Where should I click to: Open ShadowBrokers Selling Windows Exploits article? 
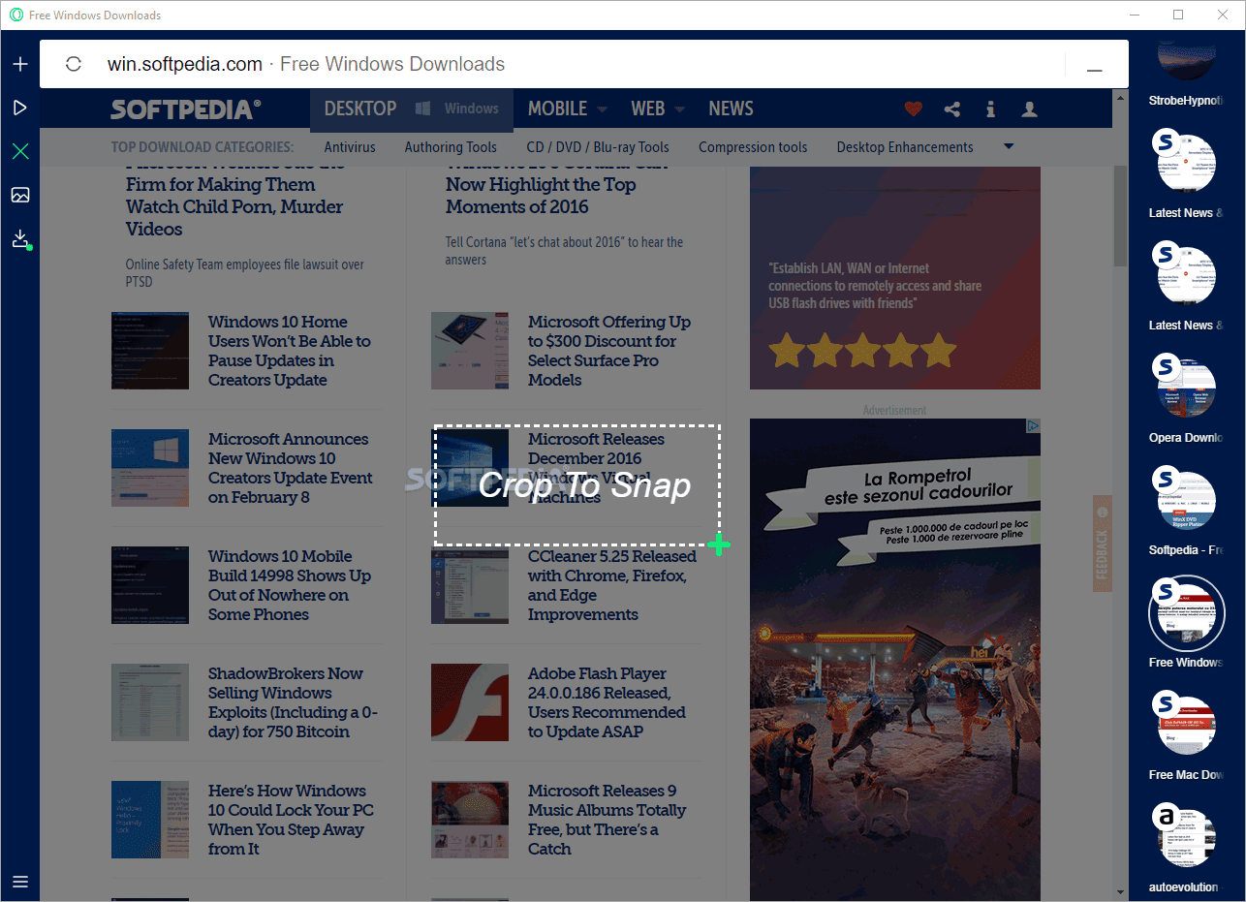pyautogui.click(x=293, y=702)
